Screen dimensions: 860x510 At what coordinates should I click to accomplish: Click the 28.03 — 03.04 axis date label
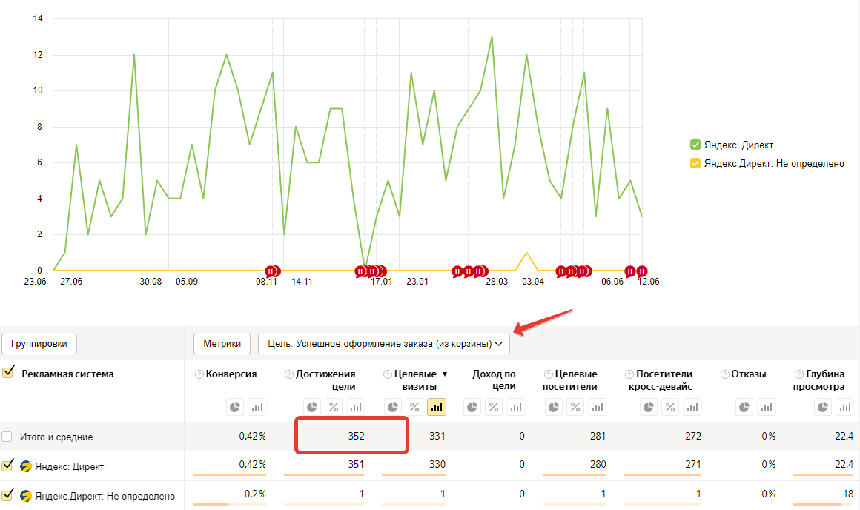click(515, 282)
